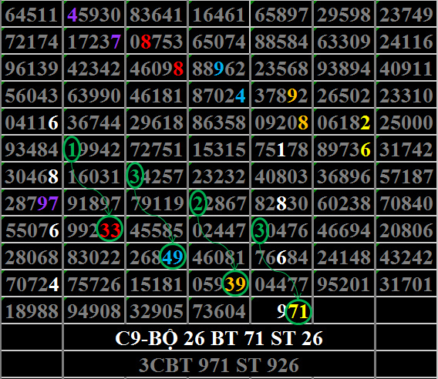Select cell containing 31701
Screen dimensions: 438x379
tap(406, 283)
